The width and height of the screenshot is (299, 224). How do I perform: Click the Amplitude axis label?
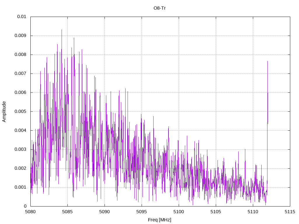(4, 112)
